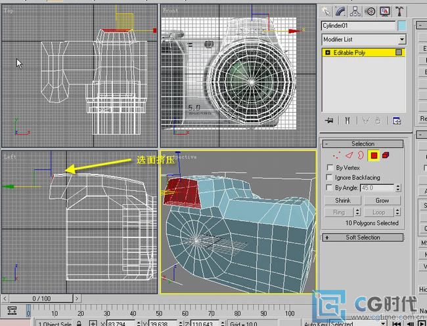
Task: Select Polygon sub-object level
Action: click(374, 155)
